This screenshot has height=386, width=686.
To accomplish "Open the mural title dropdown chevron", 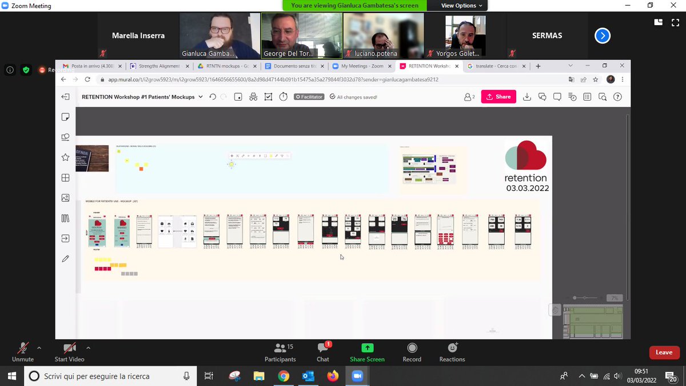I will [x=200, y=97].
